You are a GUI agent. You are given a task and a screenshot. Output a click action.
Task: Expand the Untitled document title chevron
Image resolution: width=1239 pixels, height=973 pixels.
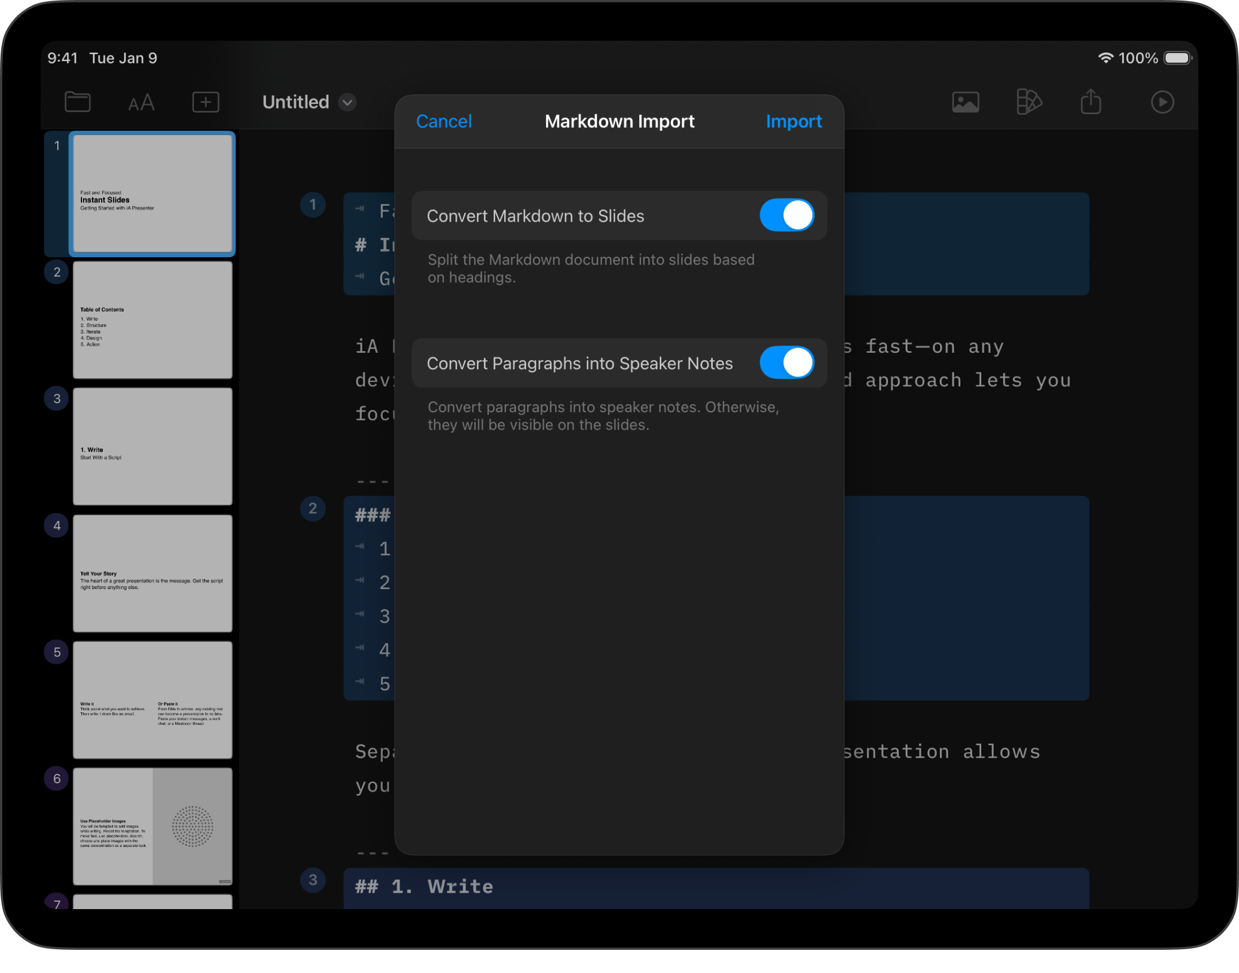pos(347,102)
